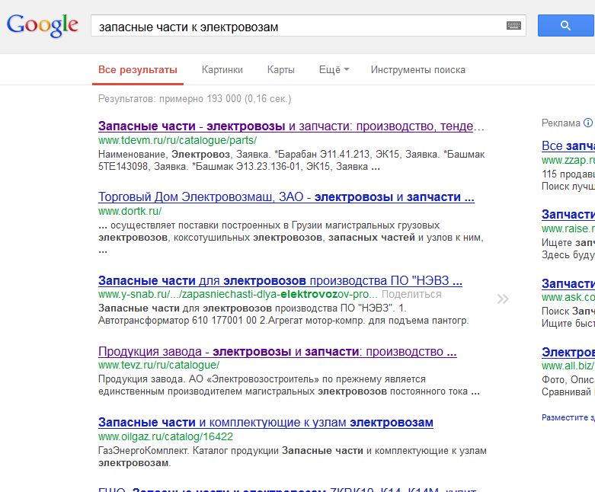
Task: Open Инструменты поиска options
Action: pyautogui.click(x=417, y=70)
